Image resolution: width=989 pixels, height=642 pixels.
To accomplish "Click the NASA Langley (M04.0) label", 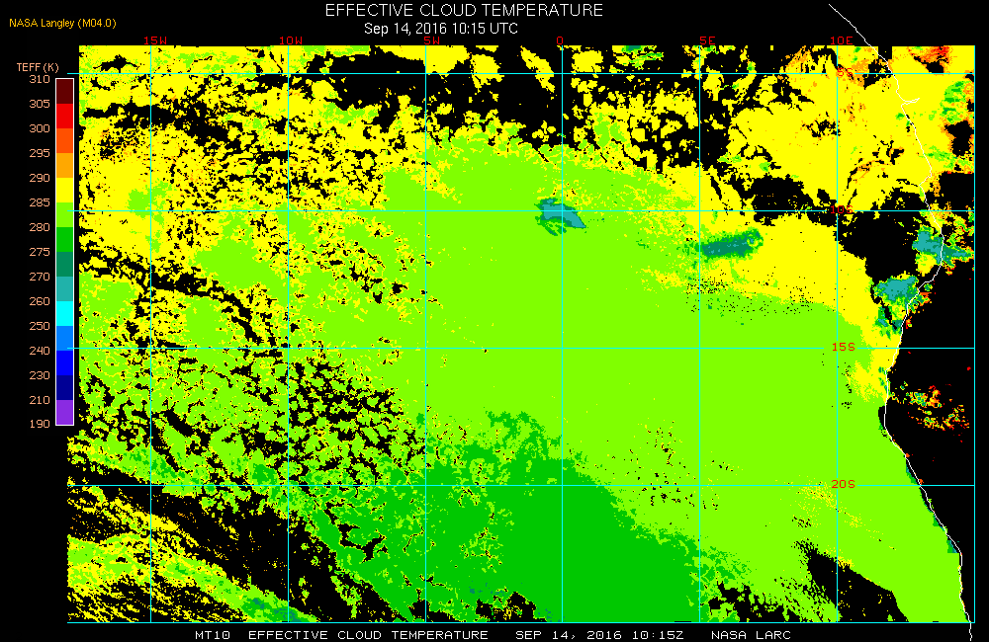I will tap(62, 23).
